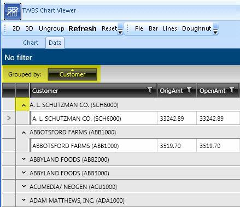Select the 33242.89 OpenAmt cell
This screenshot has width=240, height=207.
point(218,119)
